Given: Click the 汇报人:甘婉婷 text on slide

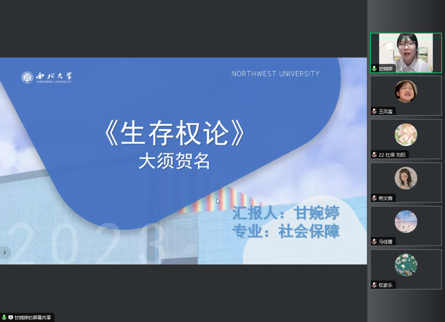Looking at the screenshot, I should 286,213.
